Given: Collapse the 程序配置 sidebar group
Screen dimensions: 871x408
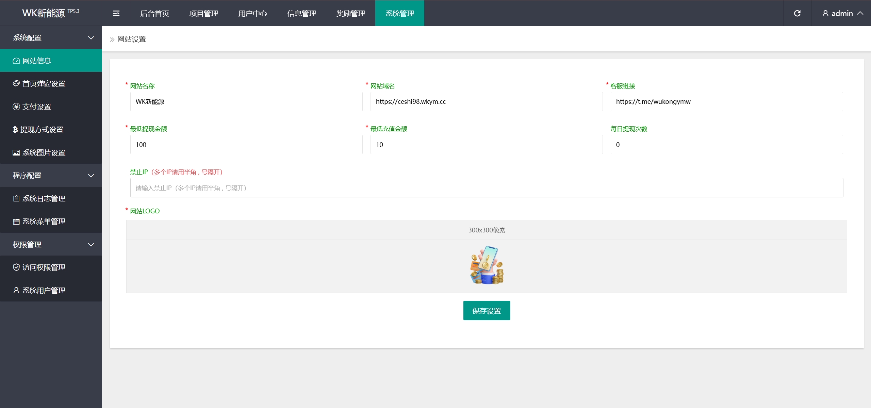Looking at the screenshot, I should pyautogui.click(x=51, y=176).
